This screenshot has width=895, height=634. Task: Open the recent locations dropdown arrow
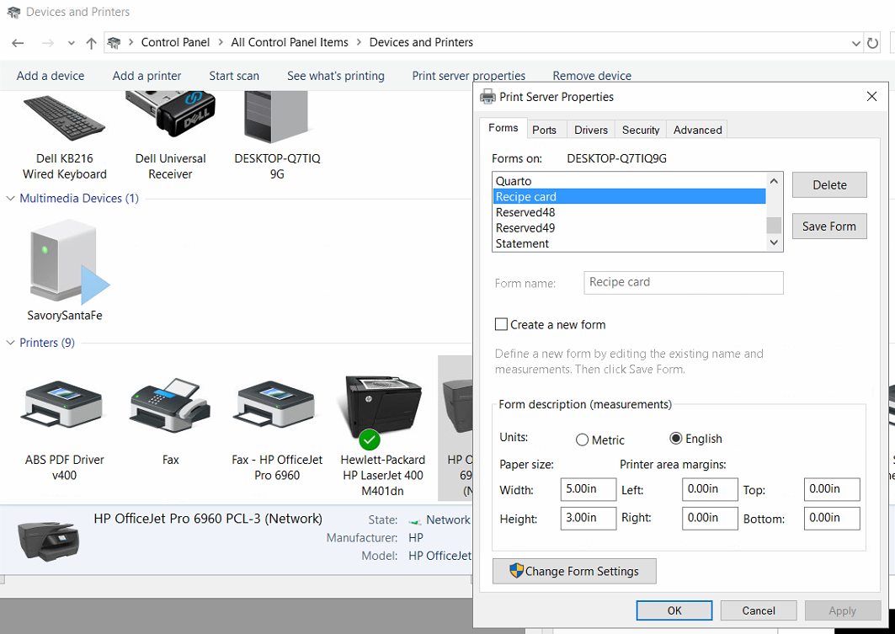pyautogui.click(x=71, y=43)
